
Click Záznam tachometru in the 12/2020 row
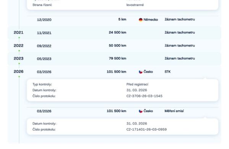click(180, 19)
